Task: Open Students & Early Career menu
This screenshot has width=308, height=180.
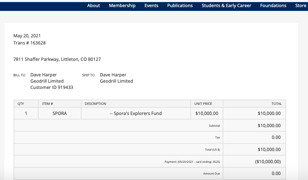Action: pos(226,5)
